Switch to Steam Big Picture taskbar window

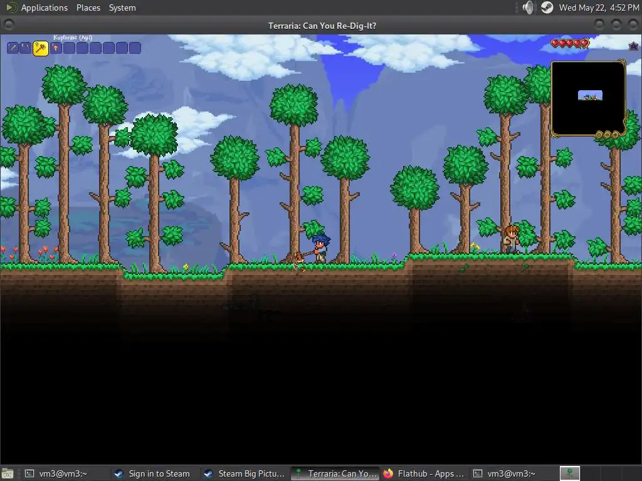coord(245,473)
